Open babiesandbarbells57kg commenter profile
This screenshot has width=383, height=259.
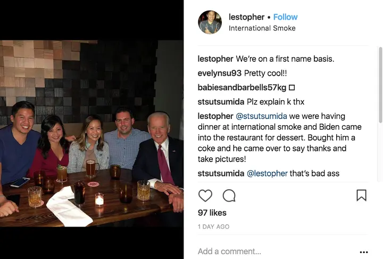[242, 87]
